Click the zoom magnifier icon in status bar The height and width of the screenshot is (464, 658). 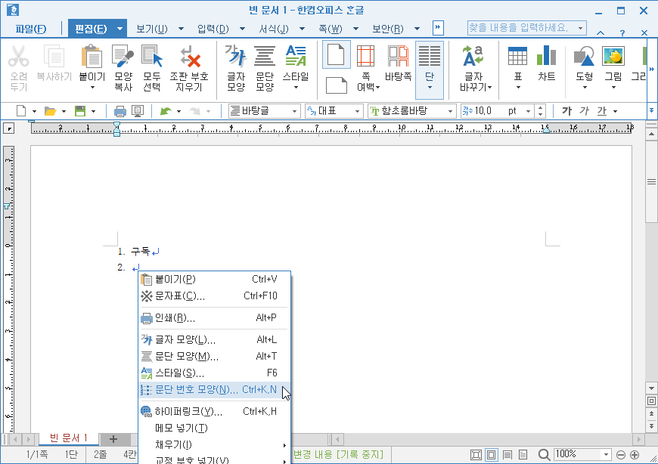pyautogui.click(x=544, y=454)
